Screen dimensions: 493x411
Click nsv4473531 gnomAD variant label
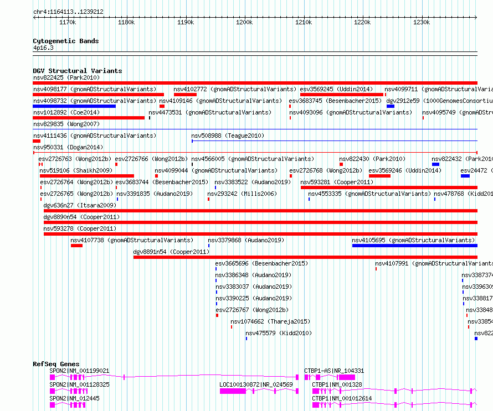click(210, 112)
